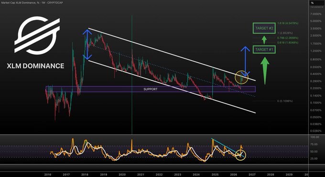Click the RSI 100.00 scale label
325x177 pixels.
coord(314,137)
